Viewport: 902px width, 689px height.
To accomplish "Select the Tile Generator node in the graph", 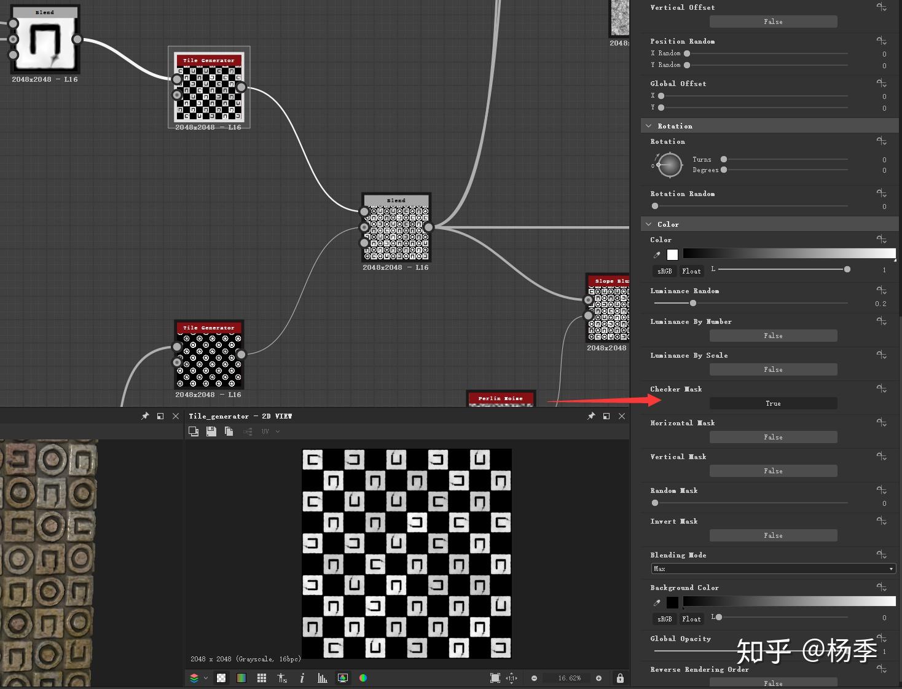I will [209, 88].
